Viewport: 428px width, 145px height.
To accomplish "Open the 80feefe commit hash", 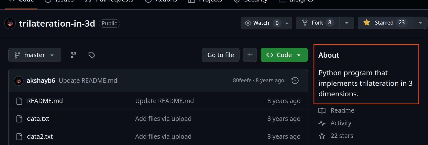I will tap(242, 81).
